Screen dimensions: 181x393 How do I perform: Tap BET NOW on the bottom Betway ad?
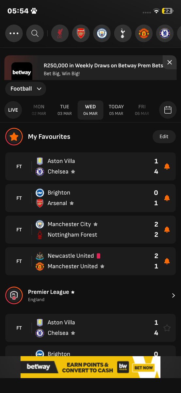[x=143, y=368]
